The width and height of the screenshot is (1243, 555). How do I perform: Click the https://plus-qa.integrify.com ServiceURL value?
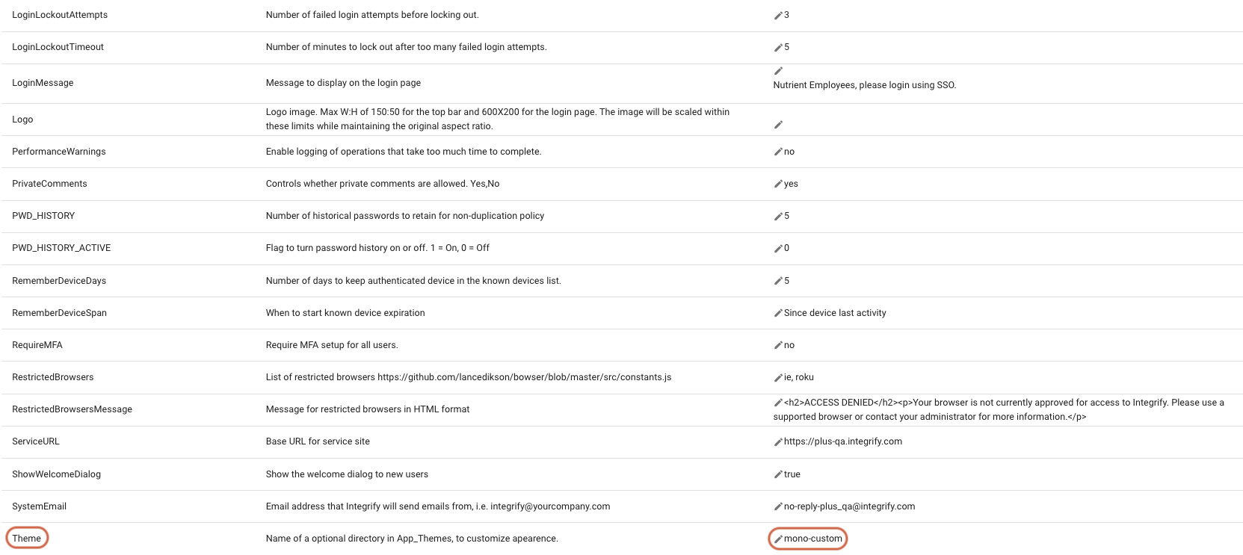tap(843, 441)
